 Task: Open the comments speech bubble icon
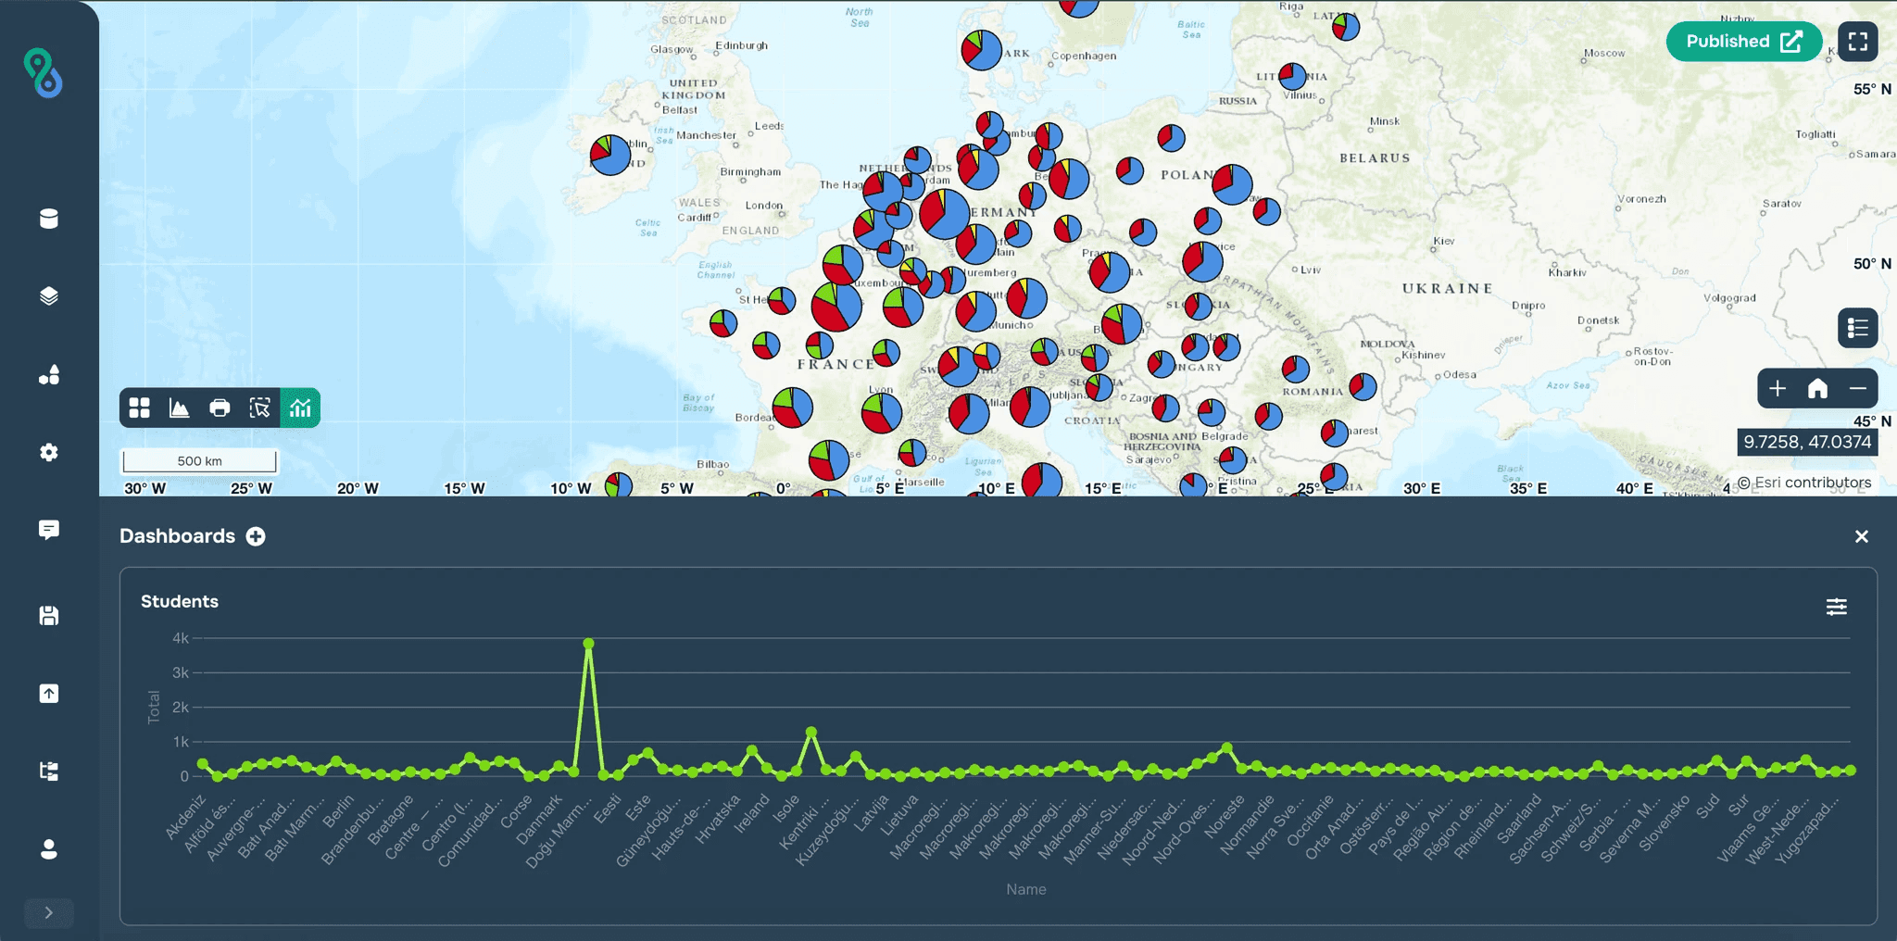point(49,530)
